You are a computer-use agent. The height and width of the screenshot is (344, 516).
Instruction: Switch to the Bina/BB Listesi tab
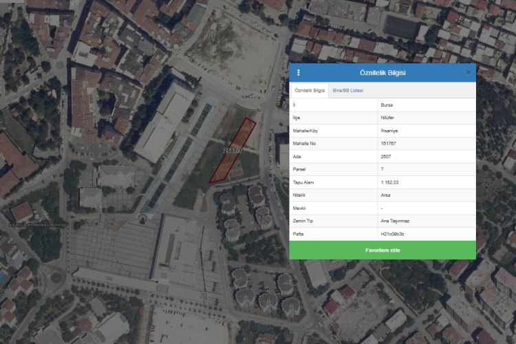tap(347, 90)
